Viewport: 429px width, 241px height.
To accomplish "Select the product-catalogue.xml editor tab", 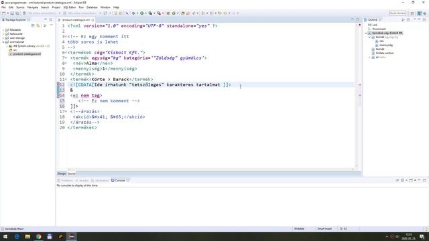I will [76, 20].
